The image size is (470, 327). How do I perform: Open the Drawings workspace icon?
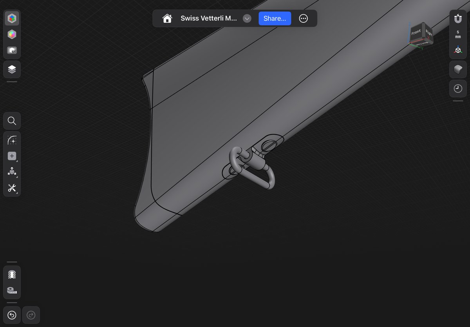tap(12, 51)
